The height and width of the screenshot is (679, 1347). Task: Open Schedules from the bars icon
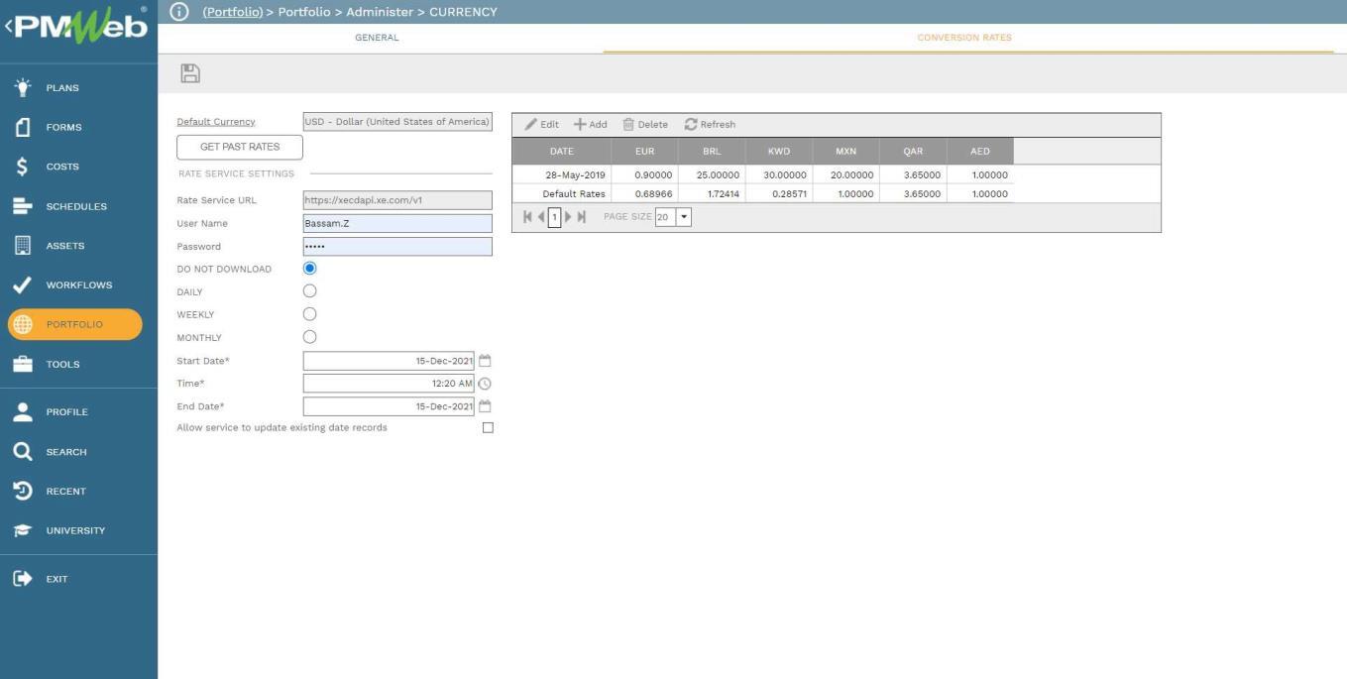tap(22, 206)
